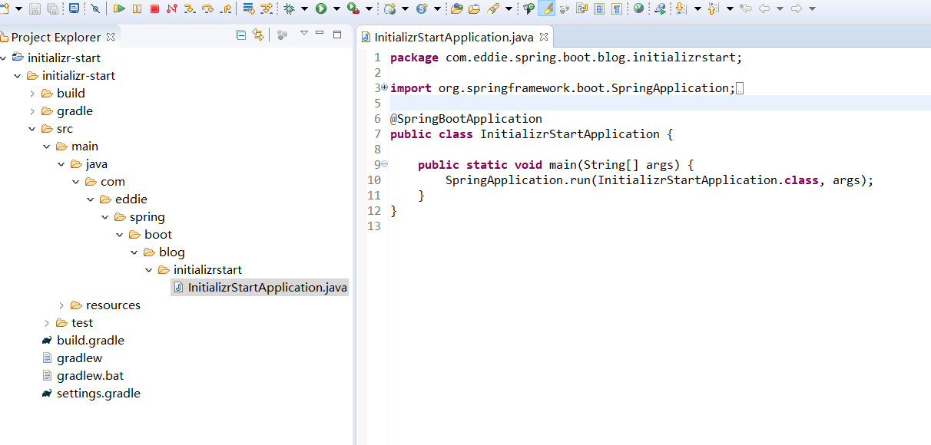Open the Run dropdown arrow
The width and height of the screenshot is (931, 445).
[x=336, y=8]
